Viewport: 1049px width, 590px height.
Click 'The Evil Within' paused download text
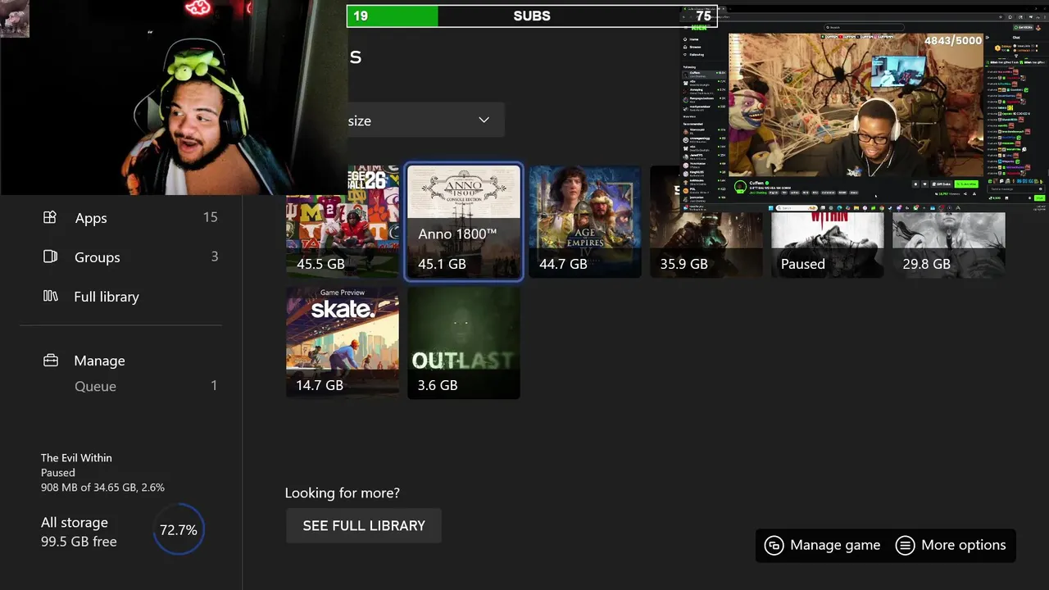coord(76,458)
